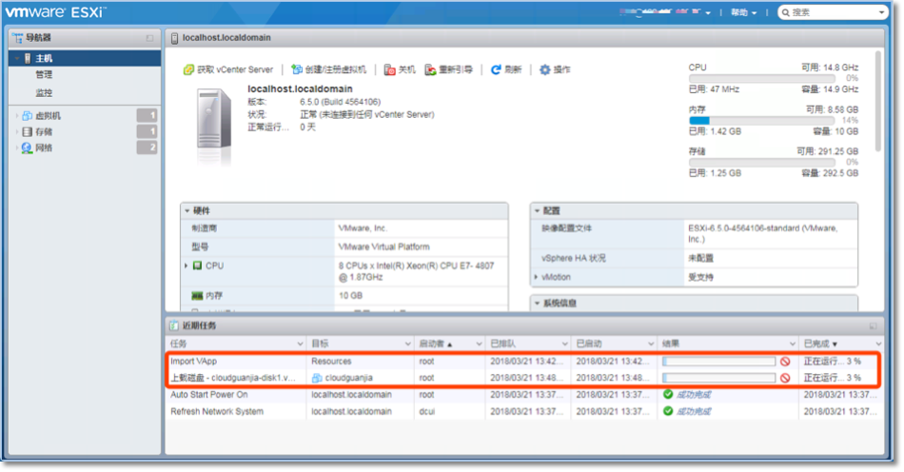904x472 pixels.
Task: Click the 刷新 refresh icon
Action: click(495, 69)
